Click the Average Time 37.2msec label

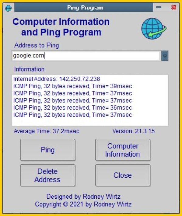click(47, 131)
